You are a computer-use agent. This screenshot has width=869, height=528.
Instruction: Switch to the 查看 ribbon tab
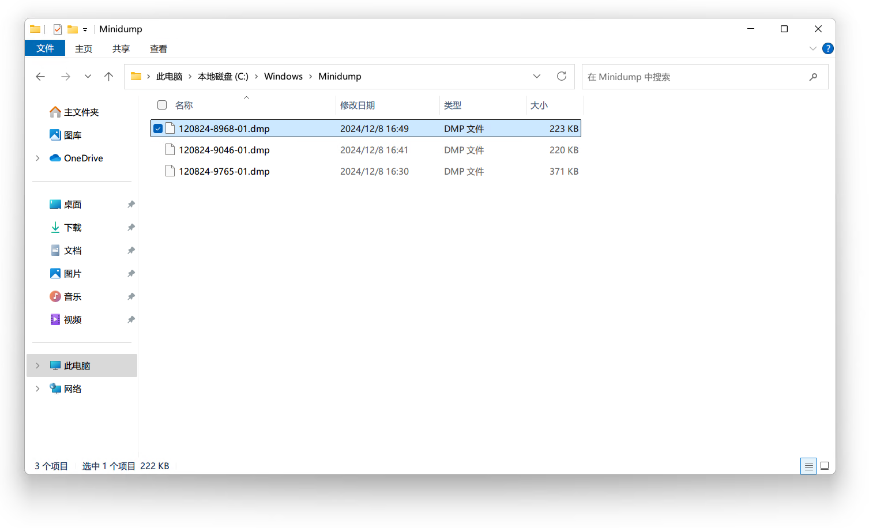159,49
